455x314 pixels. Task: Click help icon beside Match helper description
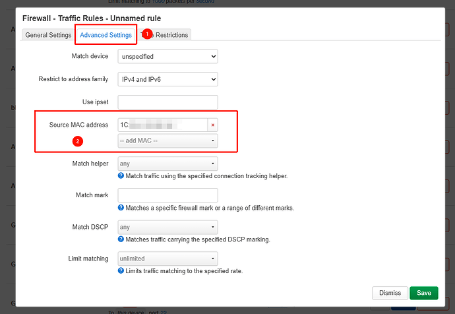coord(121,176)
